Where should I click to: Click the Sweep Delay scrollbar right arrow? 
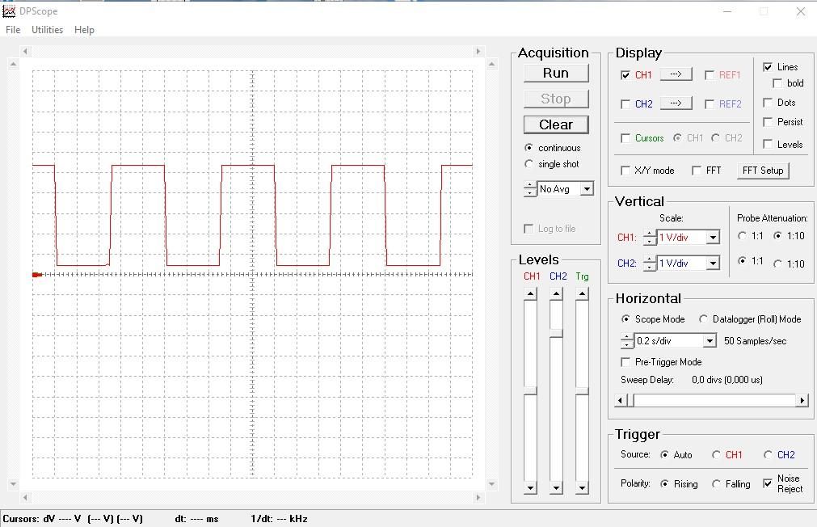click(802, 400)
